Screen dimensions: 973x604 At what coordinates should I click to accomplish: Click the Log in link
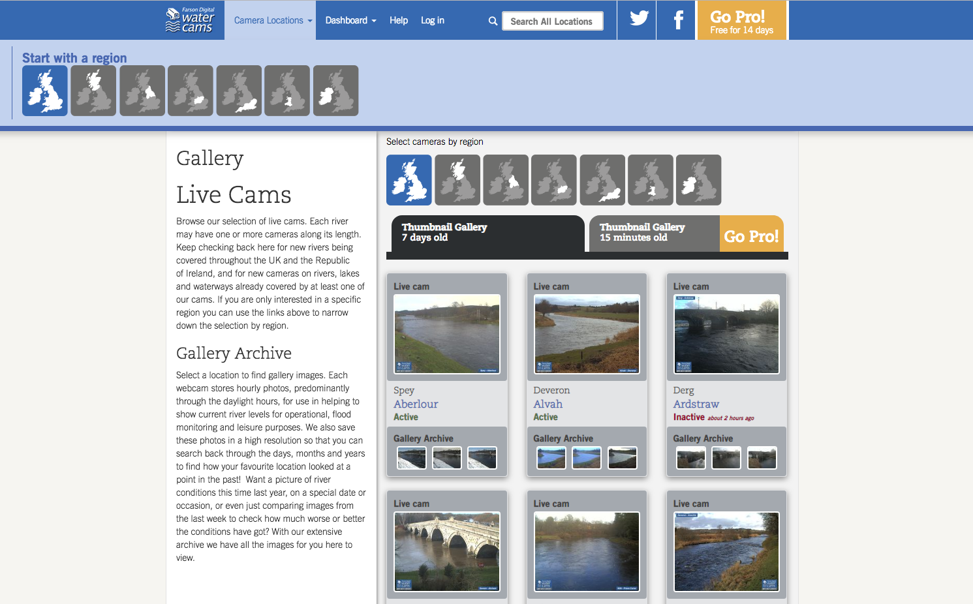click(x=432, y=20)
